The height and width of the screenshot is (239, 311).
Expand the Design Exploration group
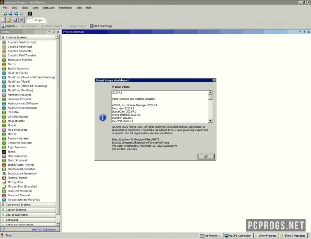3,215
